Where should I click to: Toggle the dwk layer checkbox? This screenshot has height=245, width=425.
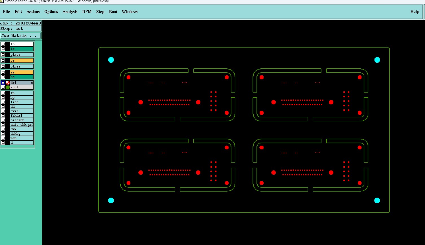click(x=3, y=129)
